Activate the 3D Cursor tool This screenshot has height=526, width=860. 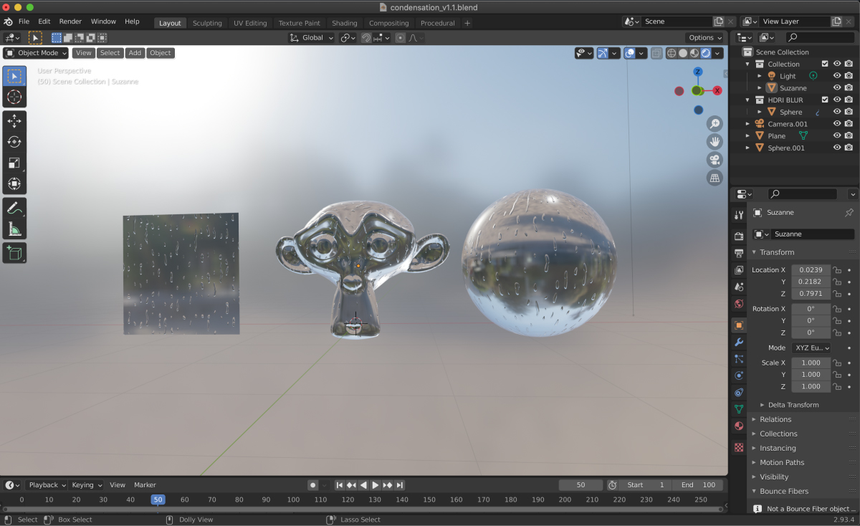click(14, 97)
